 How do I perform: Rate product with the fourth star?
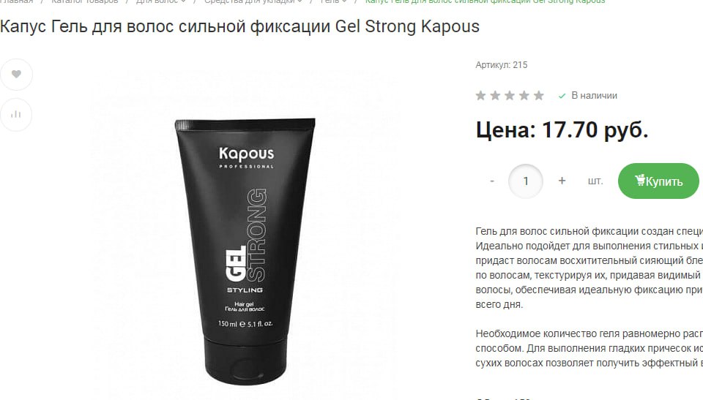(524, 95)
